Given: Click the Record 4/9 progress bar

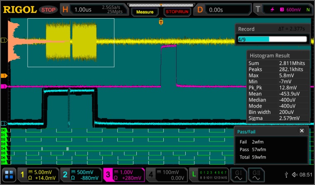Looking at the screenshot, I should 272,39.
